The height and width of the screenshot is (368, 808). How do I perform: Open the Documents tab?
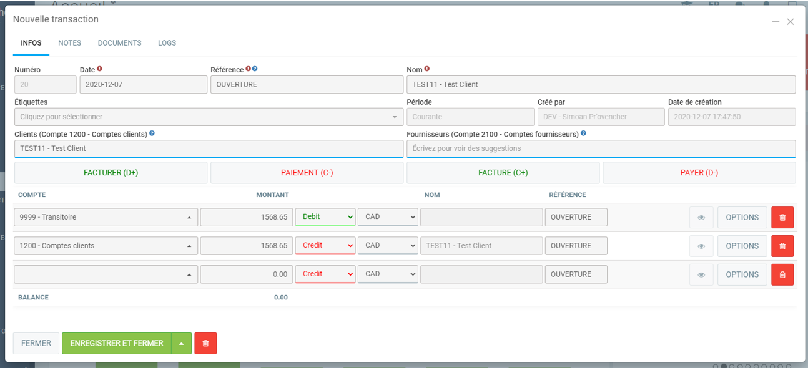click(119, 43)
